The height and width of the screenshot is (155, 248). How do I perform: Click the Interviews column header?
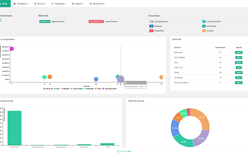click(220, 48)
